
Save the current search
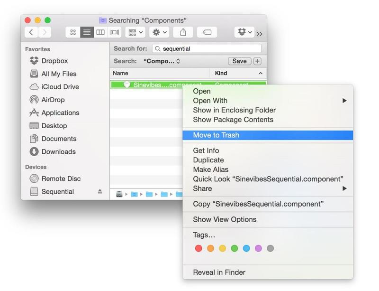(240, 61)
